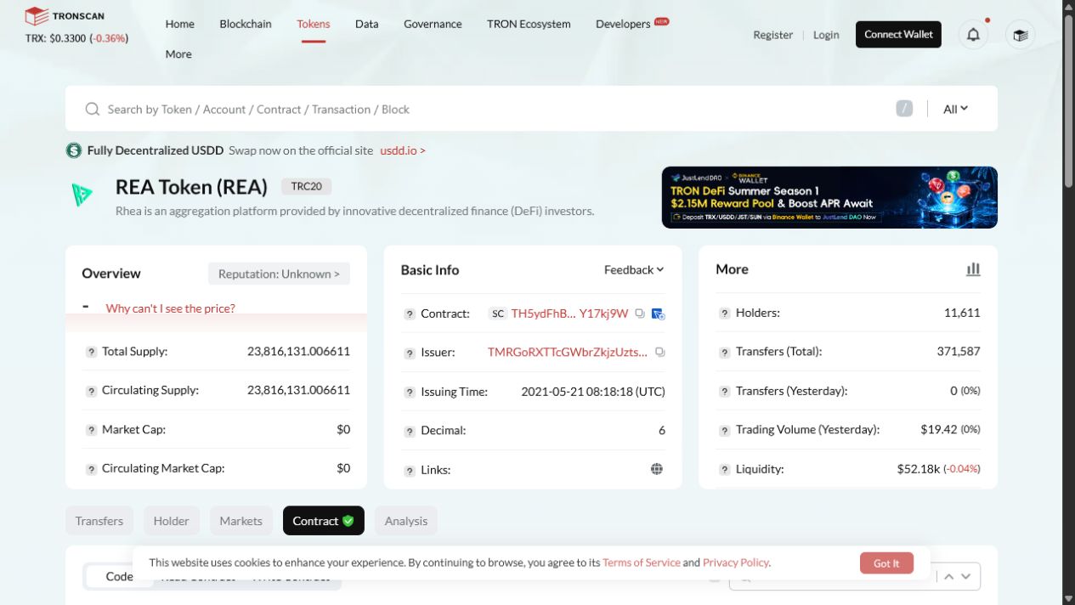Screen dimensions: 1075x605
Task: Click 'Why can't I see the price?'
Action: [171, 308]
